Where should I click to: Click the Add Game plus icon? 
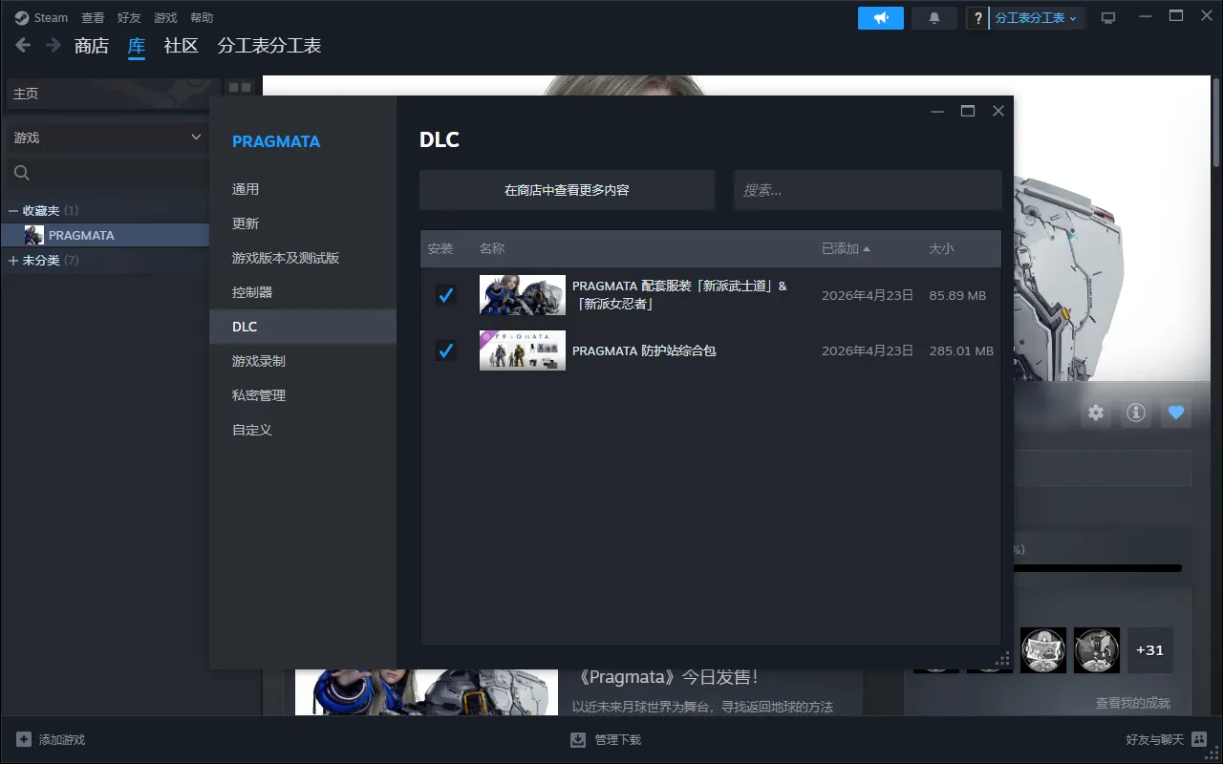pos(24,739)
